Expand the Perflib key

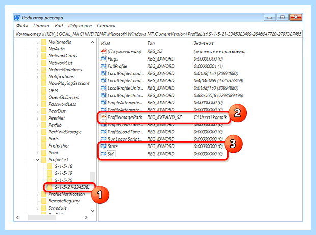37,125
